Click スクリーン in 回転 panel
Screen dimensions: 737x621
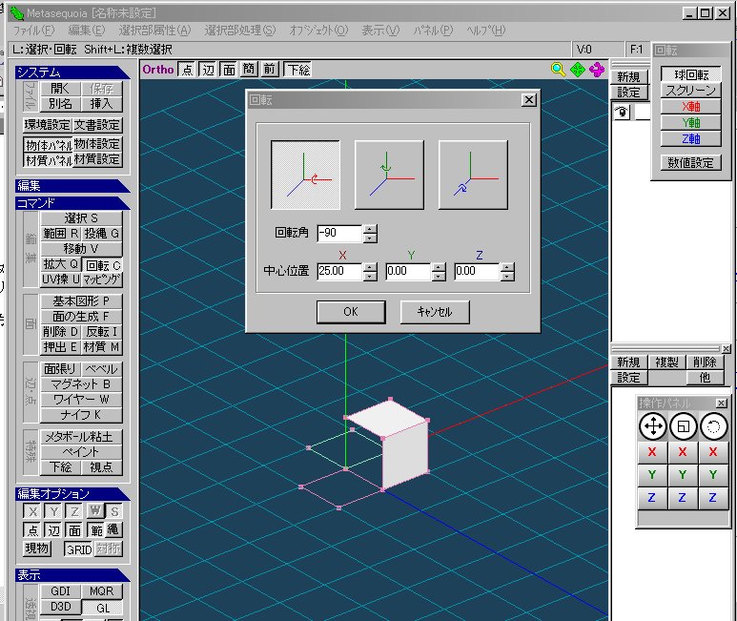pos(690,91)
